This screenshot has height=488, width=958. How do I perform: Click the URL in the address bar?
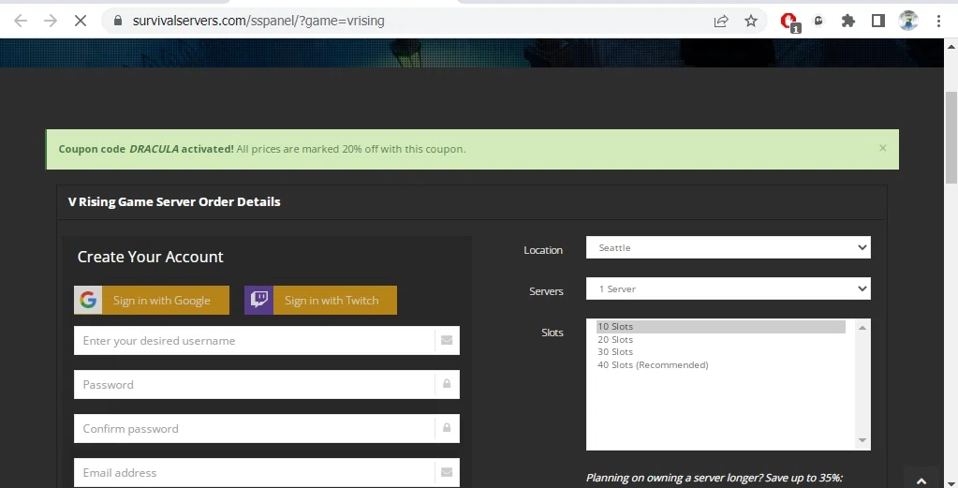coord(258,21)
